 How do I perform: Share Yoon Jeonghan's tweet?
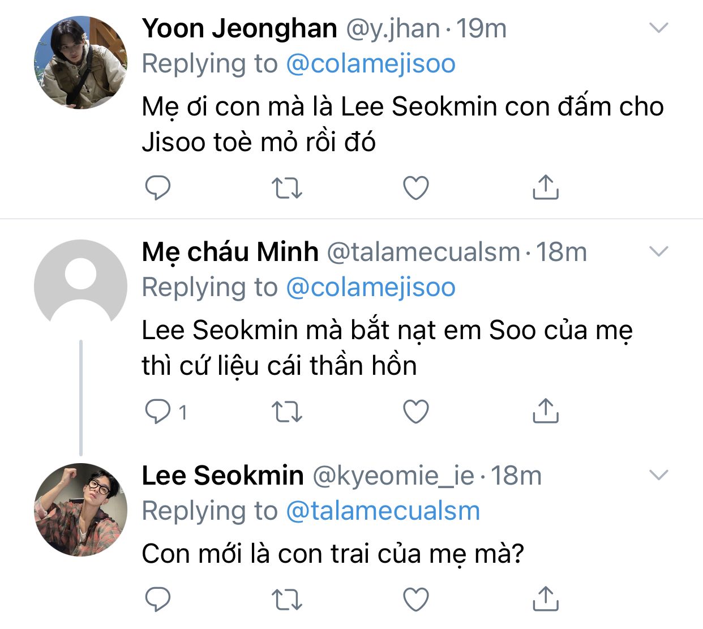pyautogui.click(x=545, y=187)
